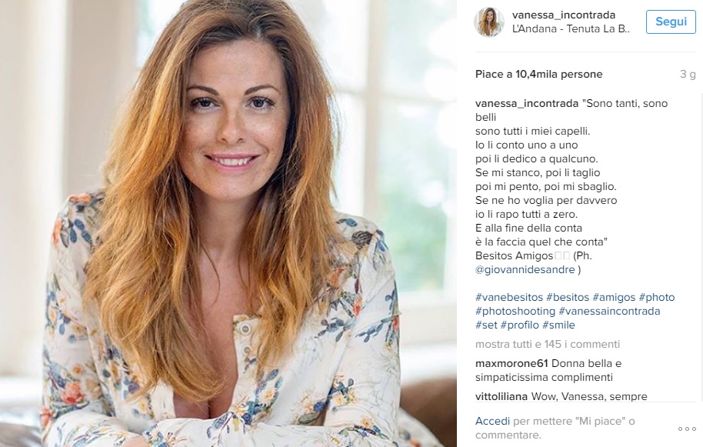Follow the account with Segui button
Screen dimensions: 703x447
pyautogui.click(x=671, y=22)
